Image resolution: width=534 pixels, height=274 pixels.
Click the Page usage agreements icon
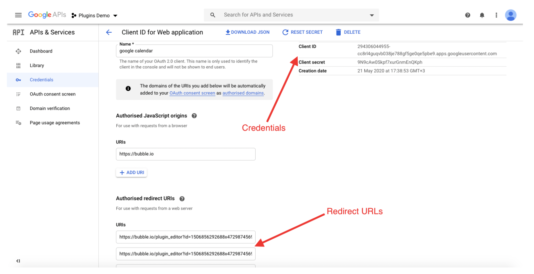[18, 123]
